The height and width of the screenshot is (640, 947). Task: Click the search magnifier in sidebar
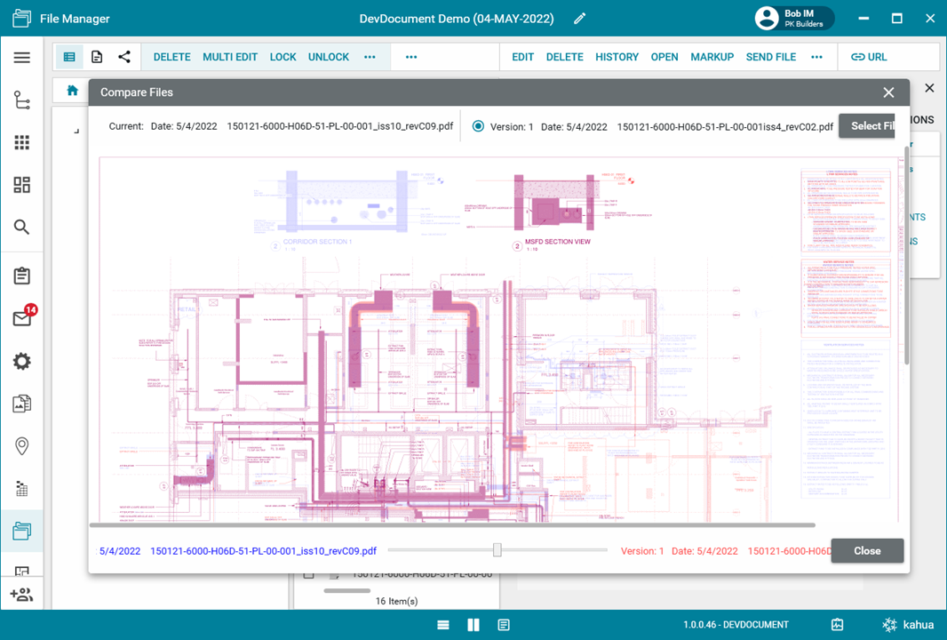point(22,228)
